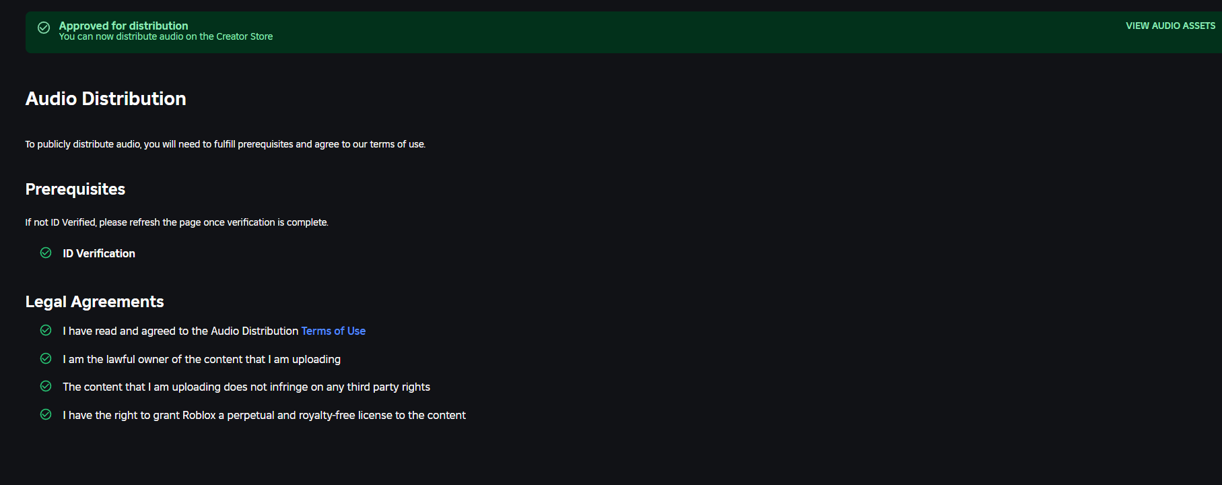Screen dimensions: 1222x485
Task: Toggle the third party rights checkmark
Action: pyautogui.click(x=46, y=386)
